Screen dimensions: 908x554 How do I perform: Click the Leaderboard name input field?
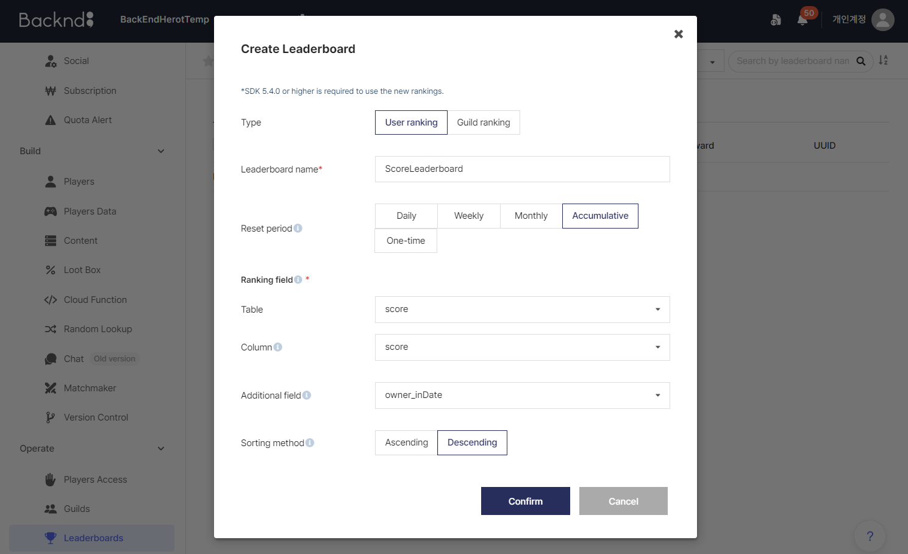[523, 169]
